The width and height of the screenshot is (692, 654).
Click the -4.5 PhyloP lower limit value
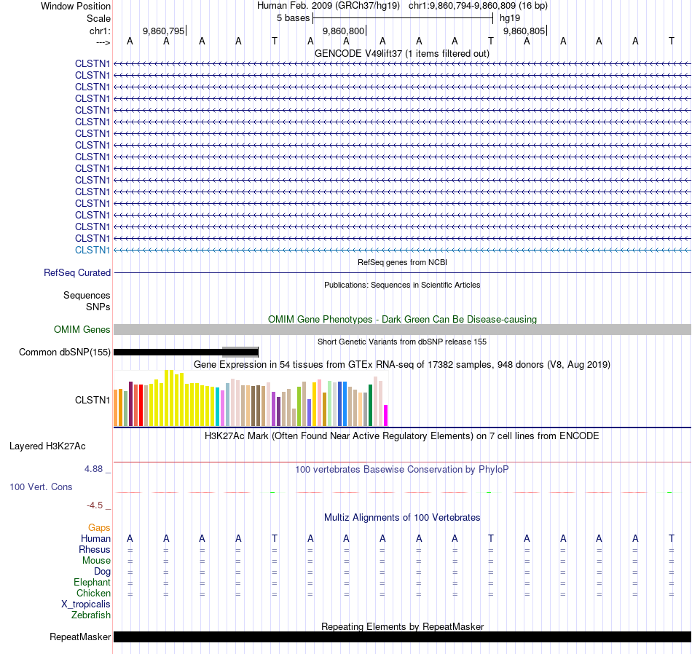tap(95, 505)
